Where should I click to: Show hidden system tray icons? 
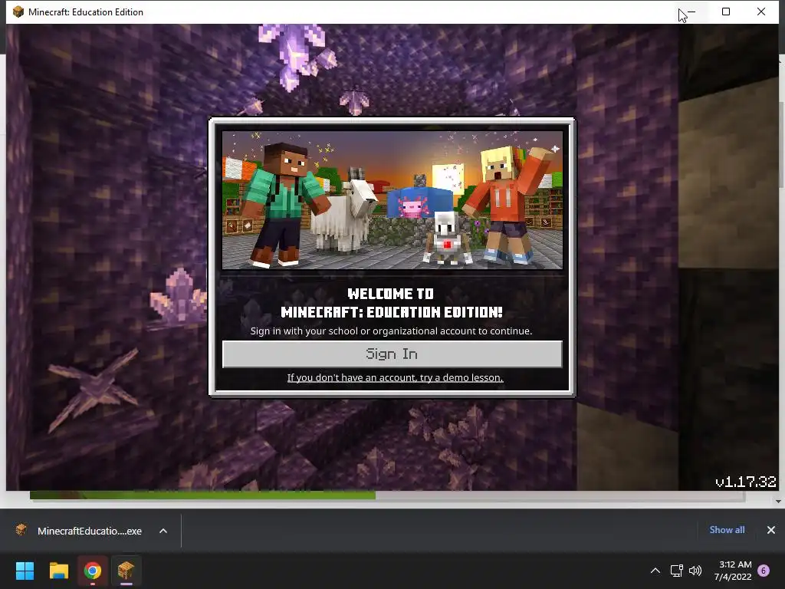655,571
